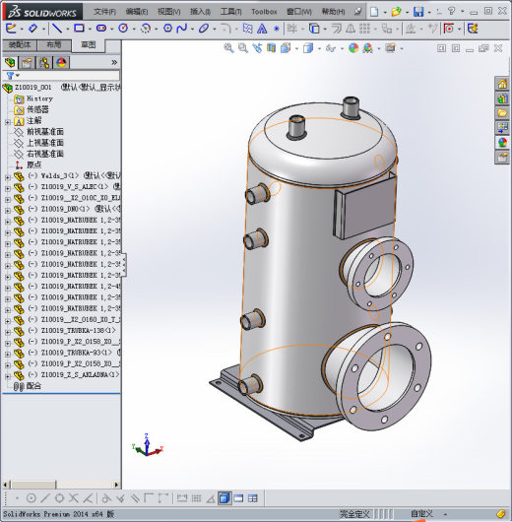Select the Line sketch tool

pos(57,29)
